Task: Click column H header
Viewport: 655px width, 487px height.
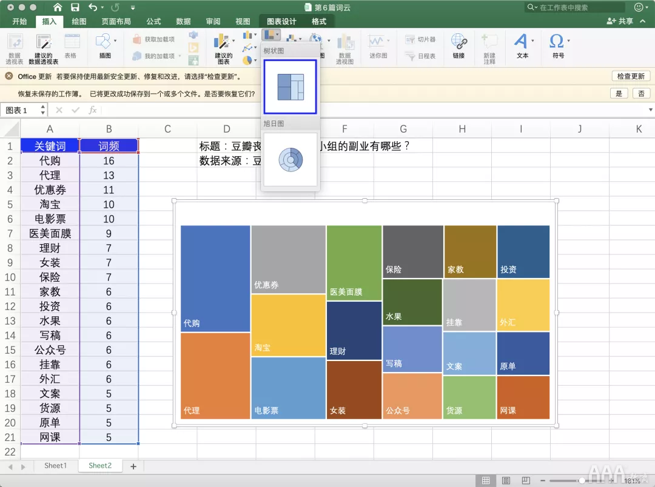Action: tap(462, 129)
